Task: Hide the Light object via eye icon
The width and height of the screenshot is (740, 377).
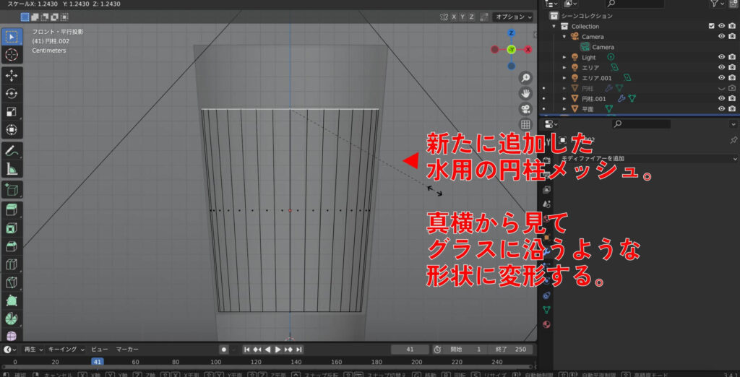Action: 721,57
